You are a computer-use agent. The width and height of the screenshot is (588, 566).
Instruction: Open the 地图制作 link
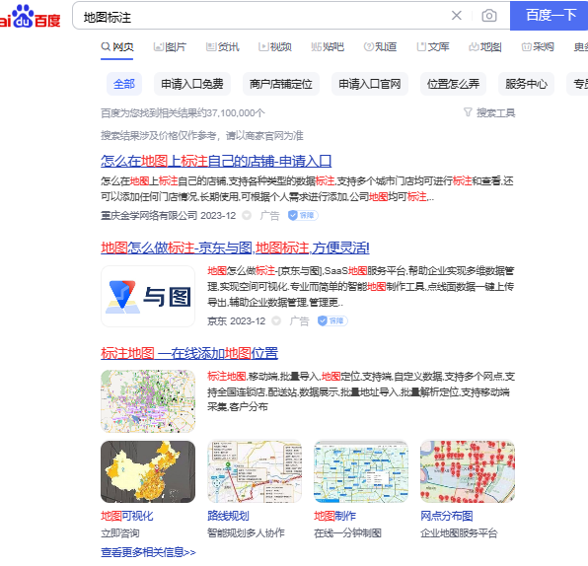pyautogui.click(x=334, y=516)
